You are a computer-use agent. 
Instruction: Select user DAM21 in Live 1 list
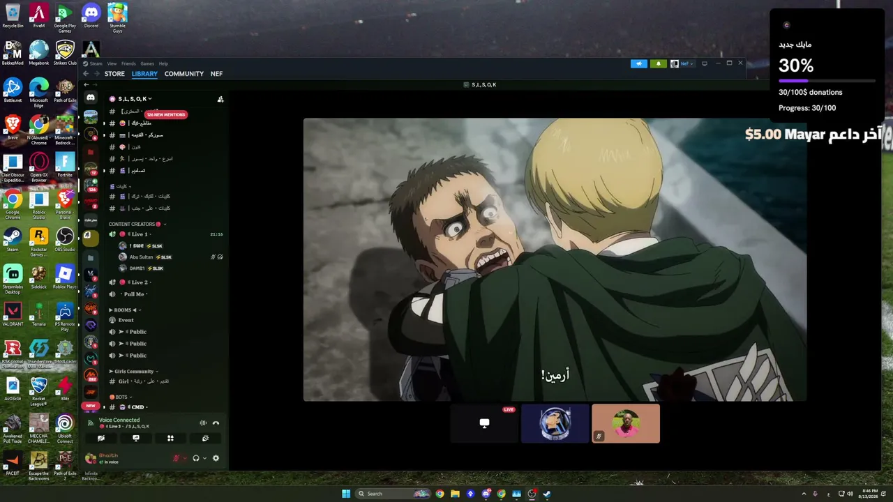coord(170,268)
